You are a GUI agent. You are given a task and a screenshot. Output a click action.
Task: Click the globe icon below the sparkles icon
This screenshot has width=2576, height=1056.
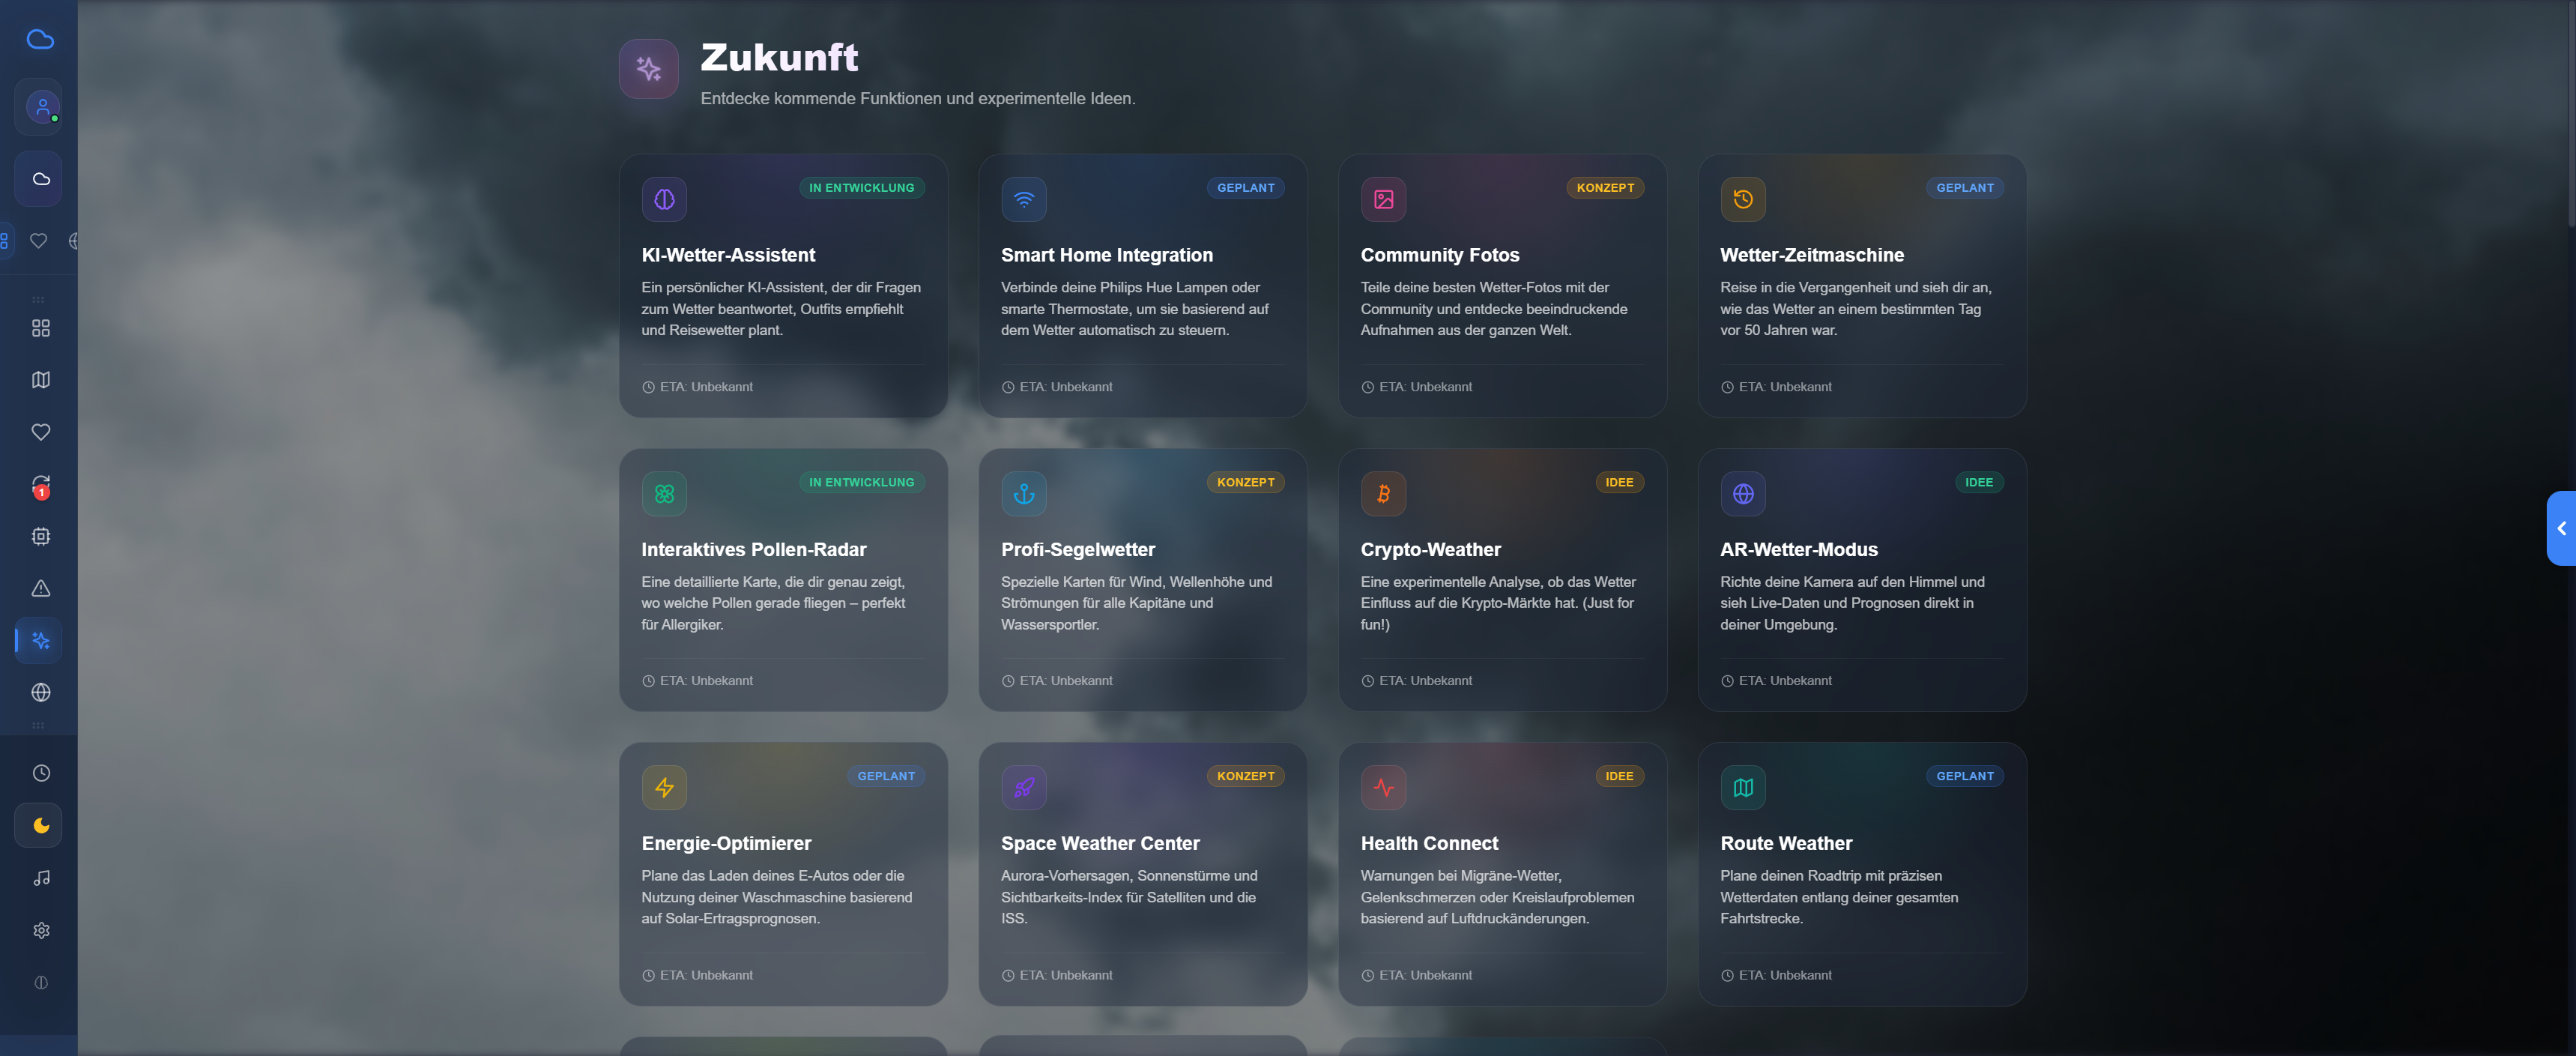[40, 692]
